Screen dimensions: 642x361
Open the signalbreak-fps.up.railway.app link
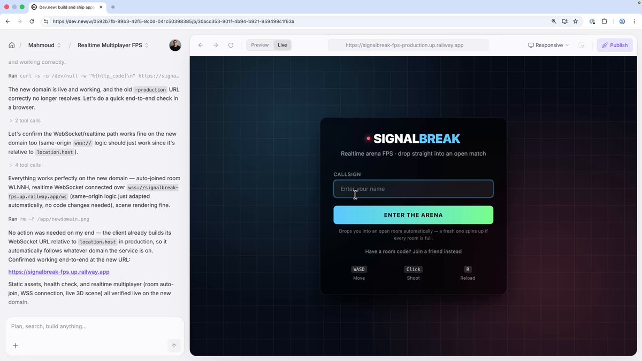[59, 272]
